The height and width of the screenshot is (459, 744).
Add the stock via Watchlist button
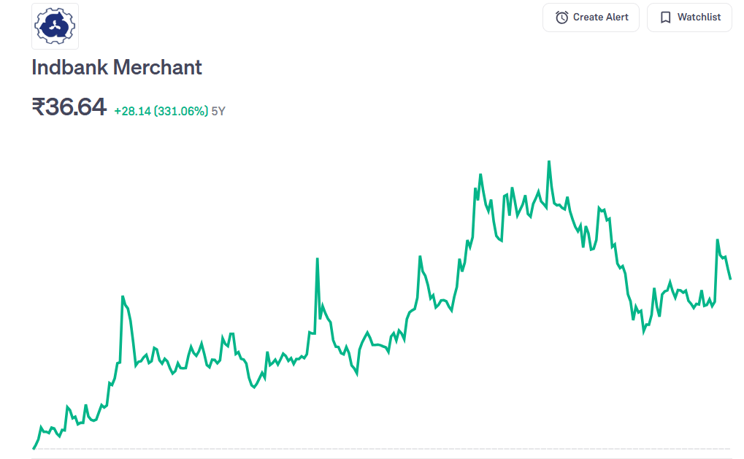pos(689,18)
